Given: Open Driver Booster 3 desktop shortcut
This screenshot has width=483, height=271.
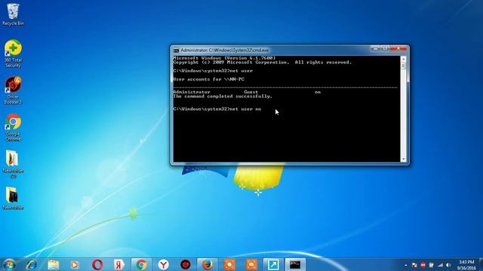Looking at the screenshot, I should click(x=13, y=90).
